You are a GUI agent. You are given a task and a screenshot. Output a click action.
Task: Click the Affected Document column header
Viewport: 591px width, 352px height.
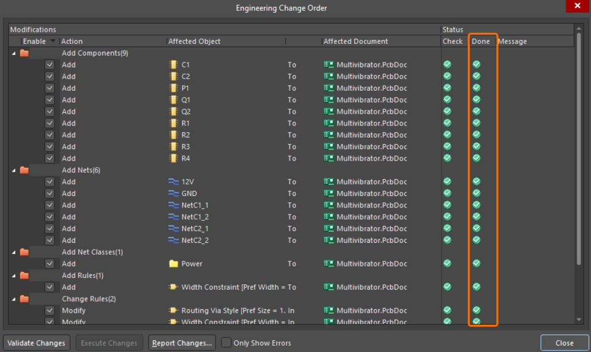click(x=355, y=41)
